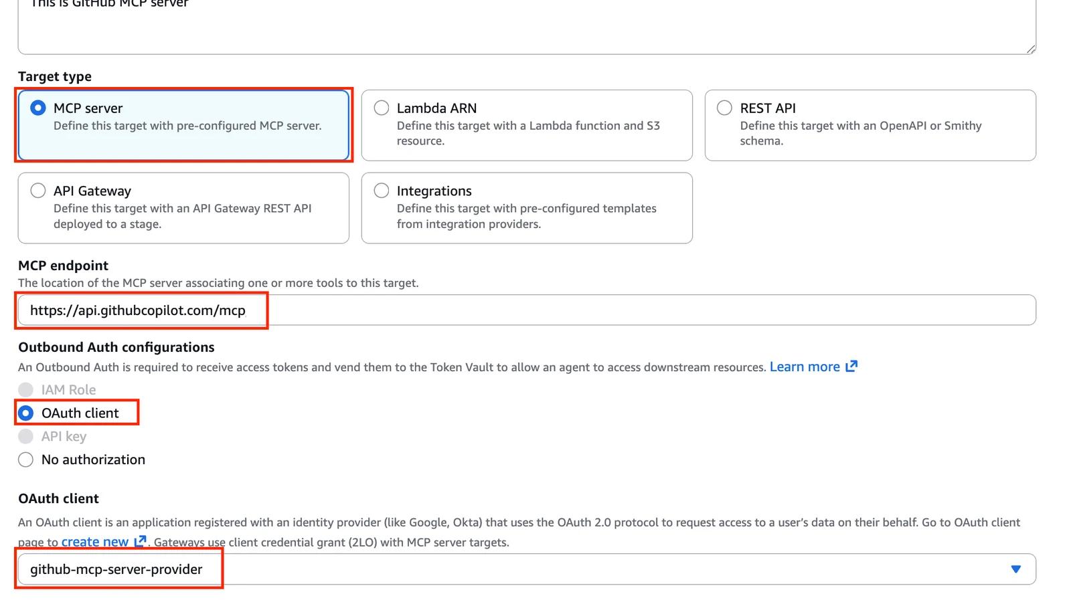Click the external link icon beside Learn more
Viewport: 1071px width, 602px height.
tap(851, 367)
